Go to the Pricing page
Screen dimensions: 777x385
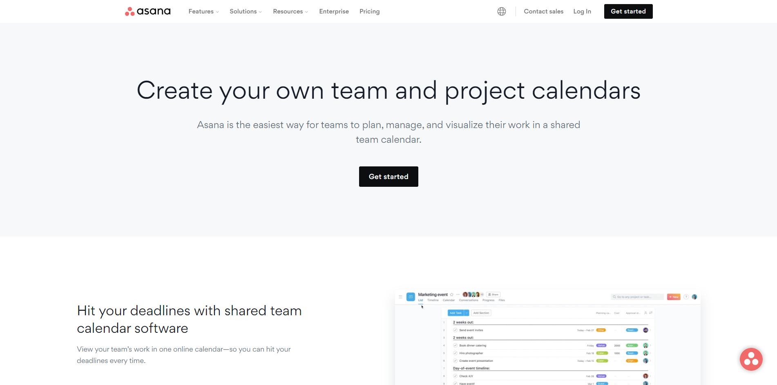[x=369, y=11]
